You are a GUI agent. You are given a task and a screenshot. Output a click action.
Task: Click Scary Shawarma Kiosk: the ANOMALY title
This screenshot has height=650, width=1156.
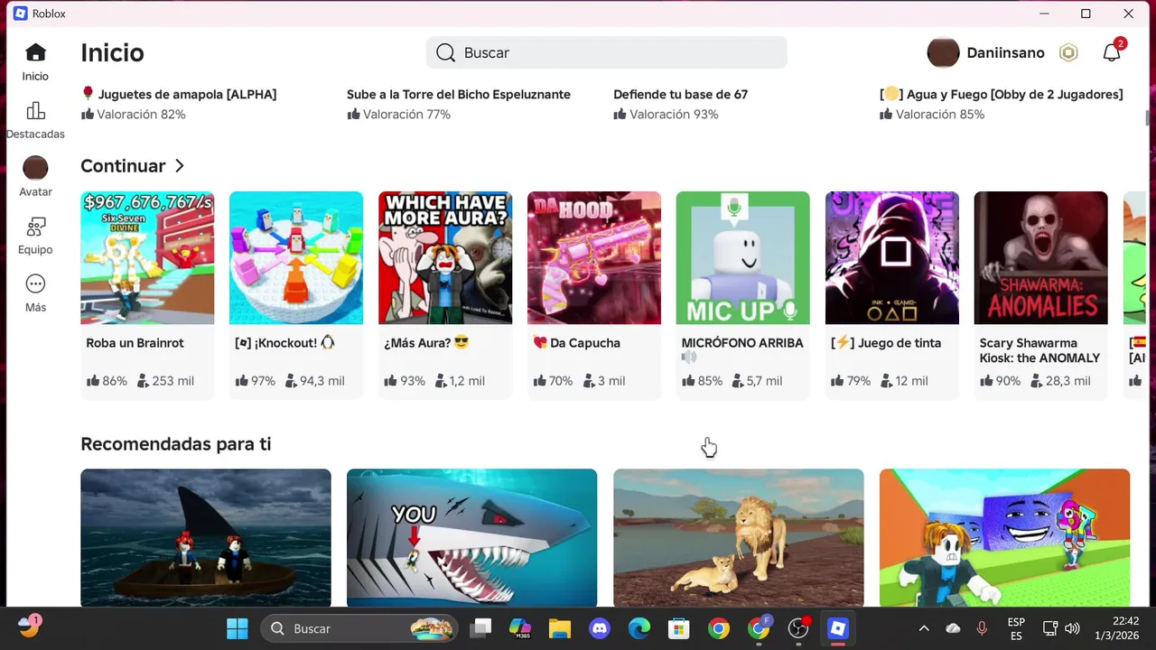pyautogui.click(x=1040, y=350)
